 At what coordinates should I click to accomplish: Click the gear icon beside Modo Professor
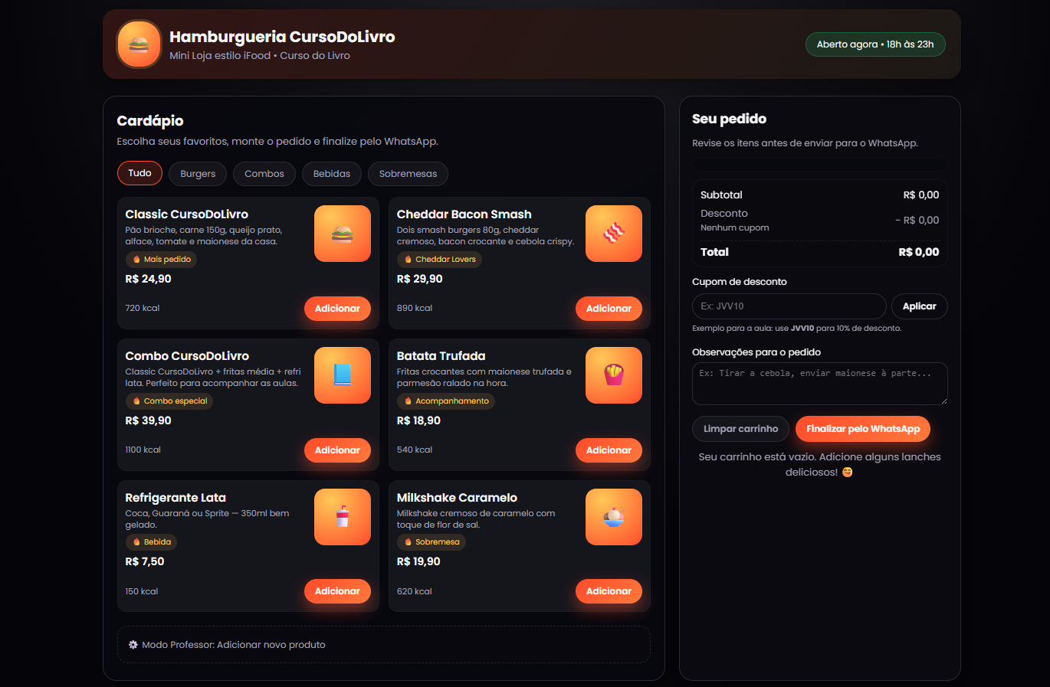tap(133, 645)
